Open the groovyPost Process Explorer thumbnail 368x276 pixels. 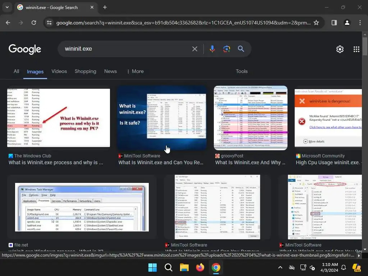(x=250, y=118)
